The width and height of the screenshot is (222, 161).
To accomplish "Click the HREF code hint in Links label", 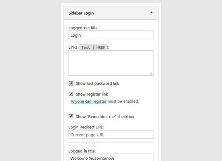I will pyautogui.click(x=101, y=47).
